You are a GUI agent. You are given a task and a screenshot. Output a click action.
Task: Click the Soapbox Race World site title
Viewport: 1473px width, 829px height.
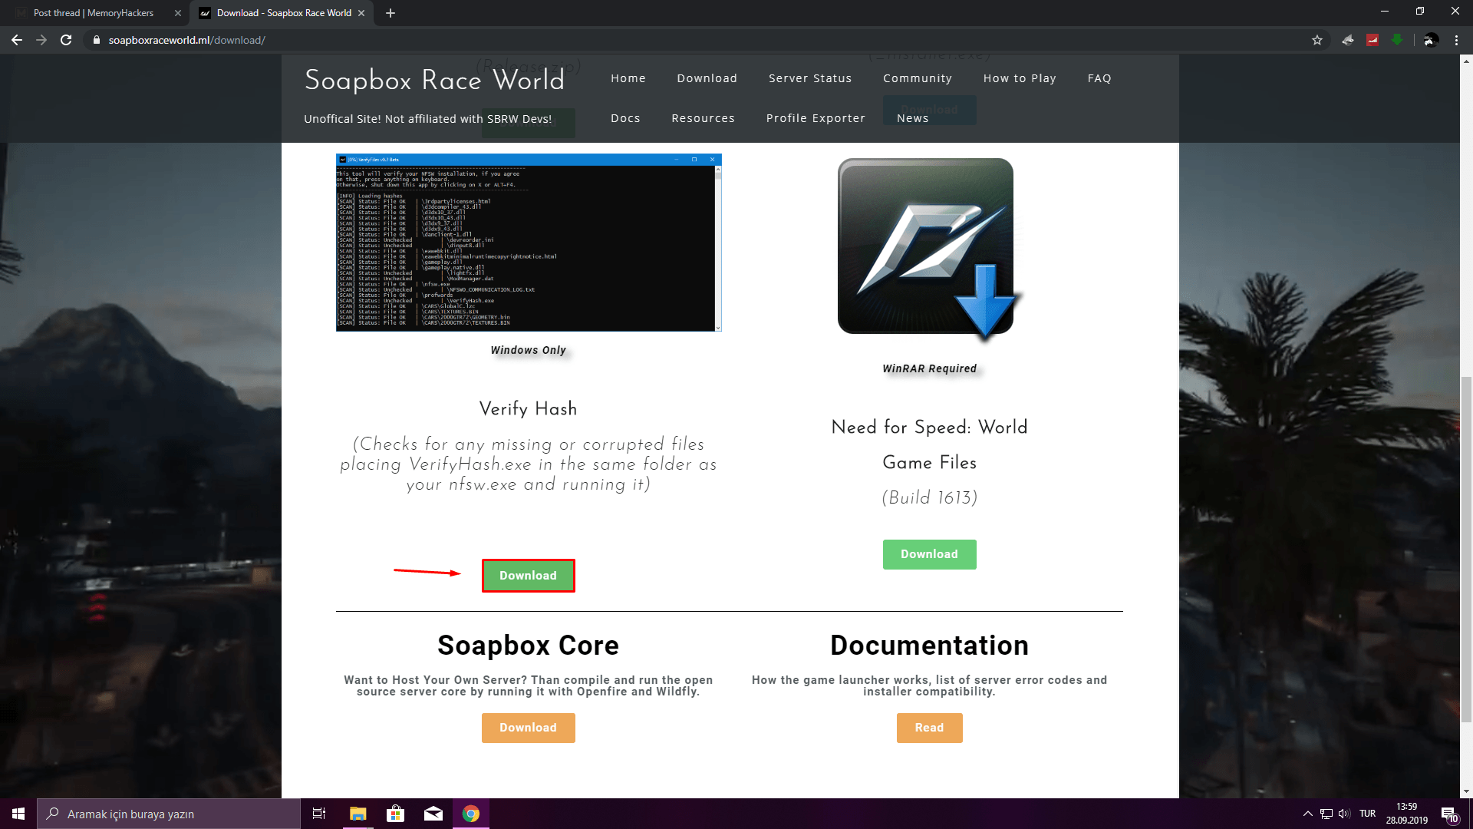434,80
